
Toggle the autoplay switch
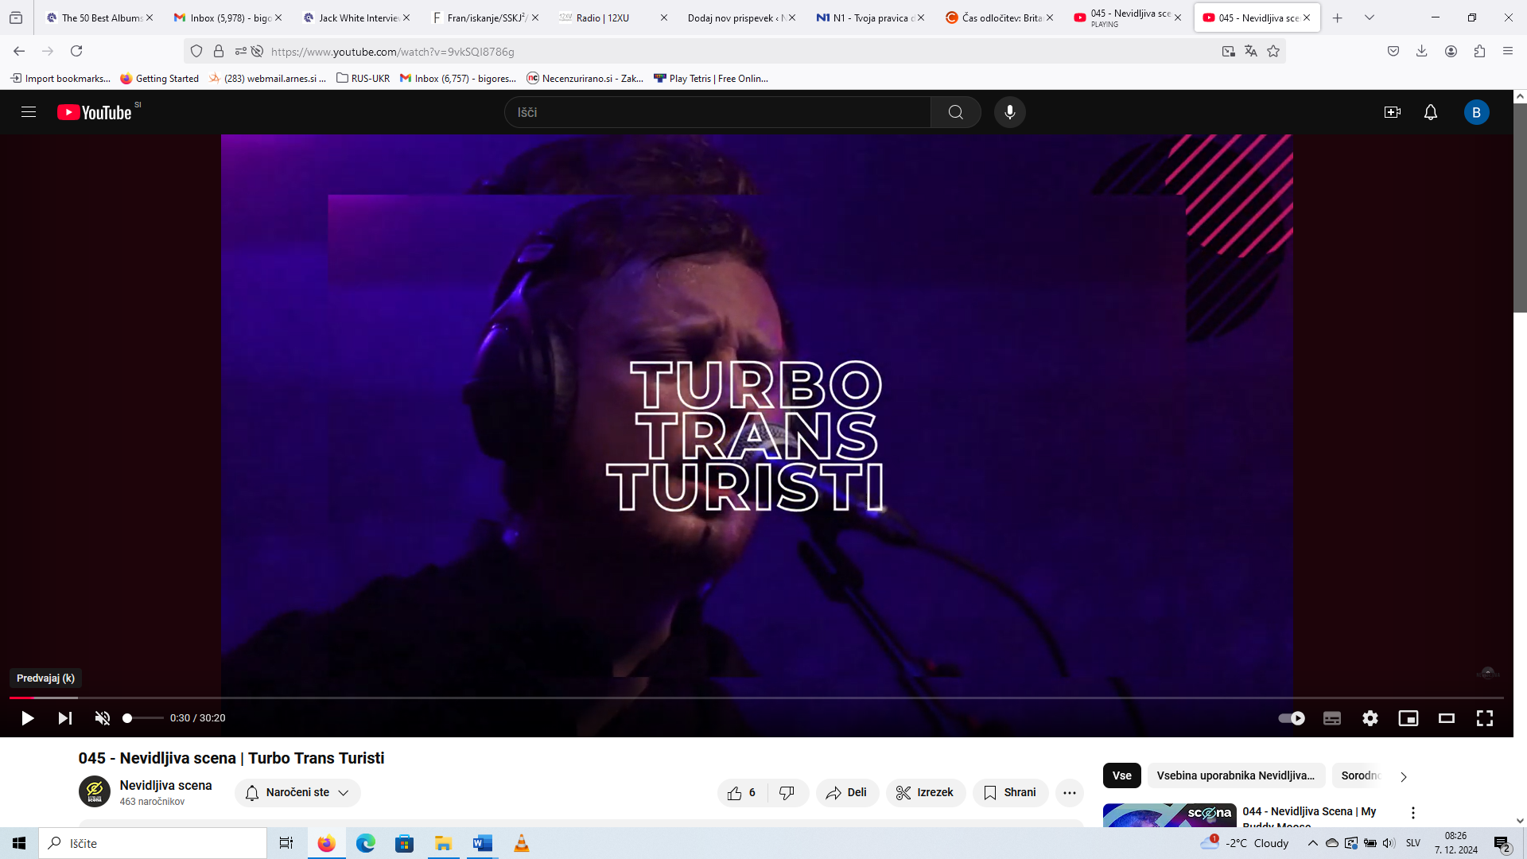tap(1291, 718)
